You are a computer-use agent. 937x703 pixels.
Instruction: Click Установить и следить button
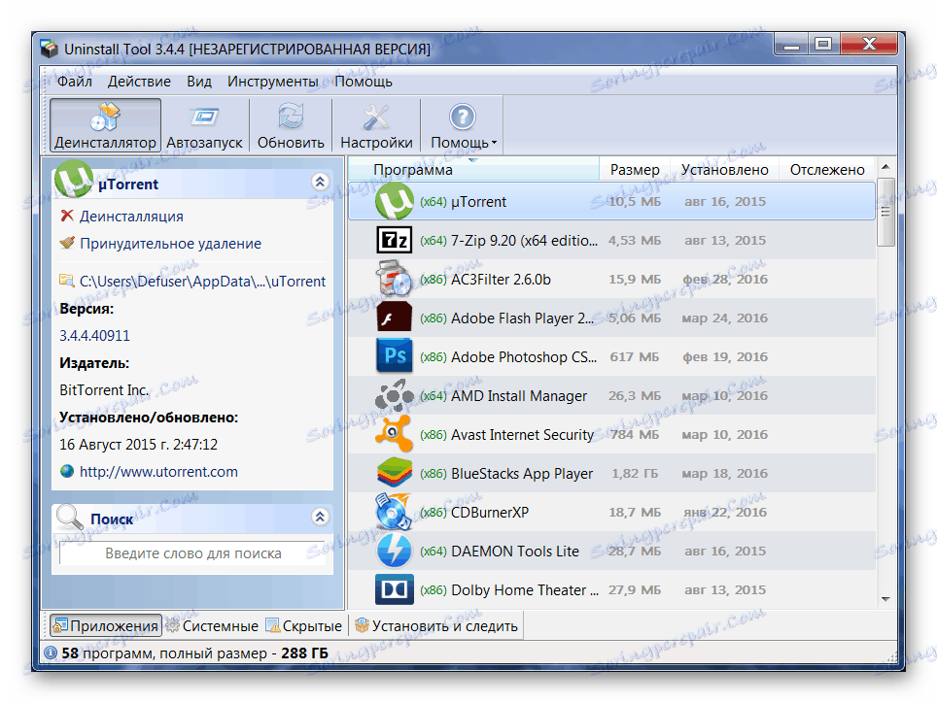pos(436,625)
